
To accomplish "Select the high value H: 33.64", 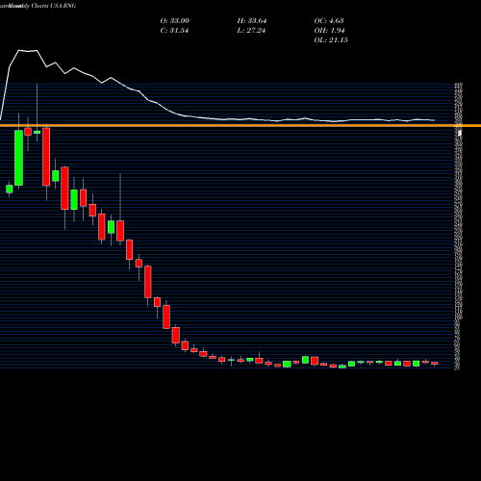I will click(x=252, y=21).
